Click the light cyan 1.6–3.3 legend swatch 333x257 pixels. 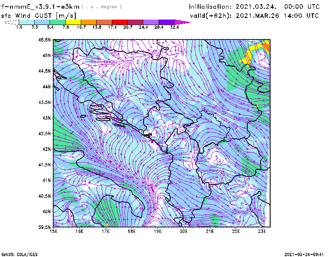[27, 22]
